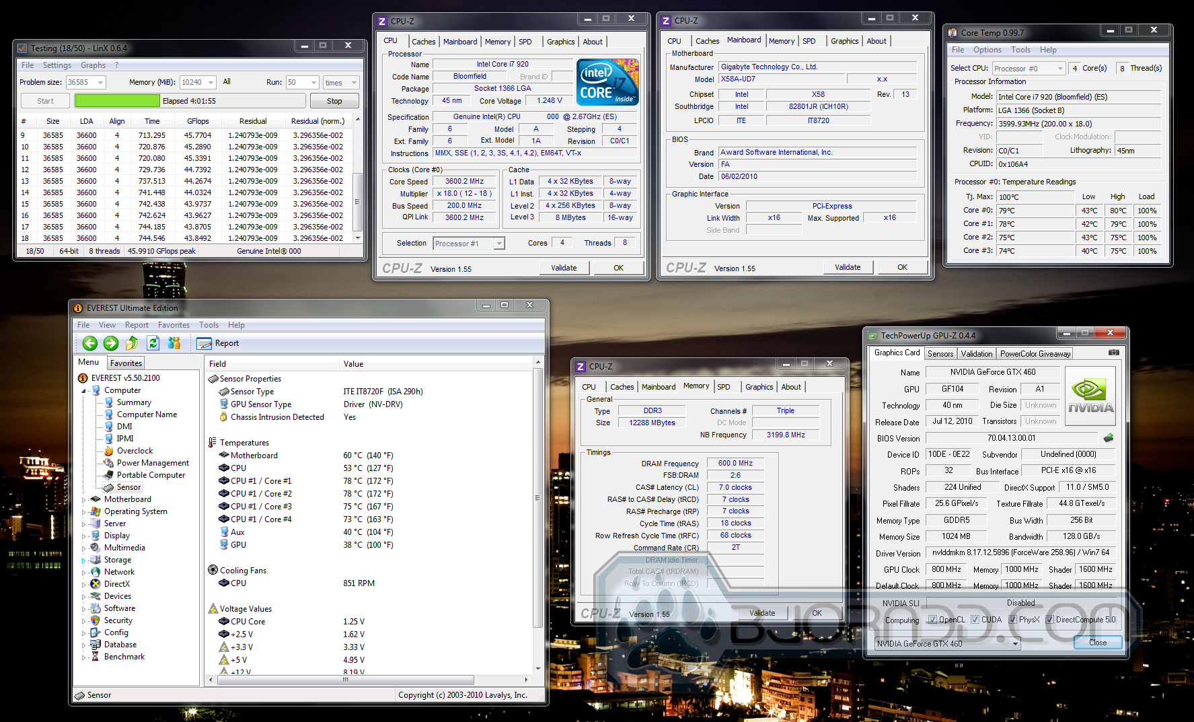1194x722 pixels.
Task: Click the Report toolbar button in EVEREST
Action: click(x=218, y=343)
